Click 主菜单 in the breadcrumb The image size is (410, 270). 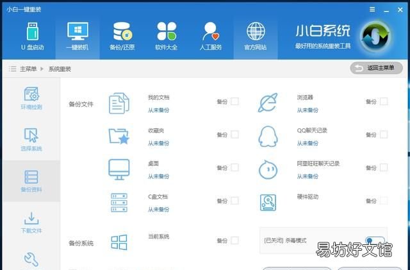tap(28, 69)
